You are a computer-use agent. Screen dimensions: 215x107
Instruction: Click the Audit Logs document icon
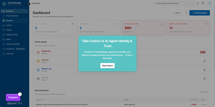(x=4, y=54)
